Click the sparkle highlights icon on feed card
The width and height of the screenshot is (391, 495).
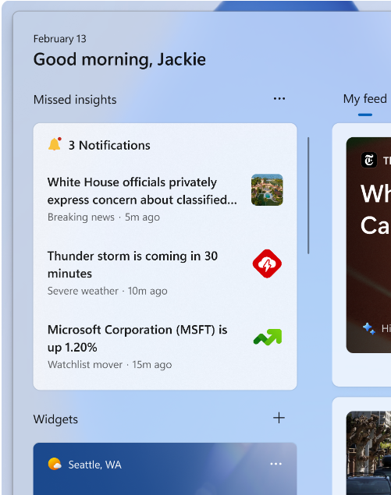coord(369,329)
